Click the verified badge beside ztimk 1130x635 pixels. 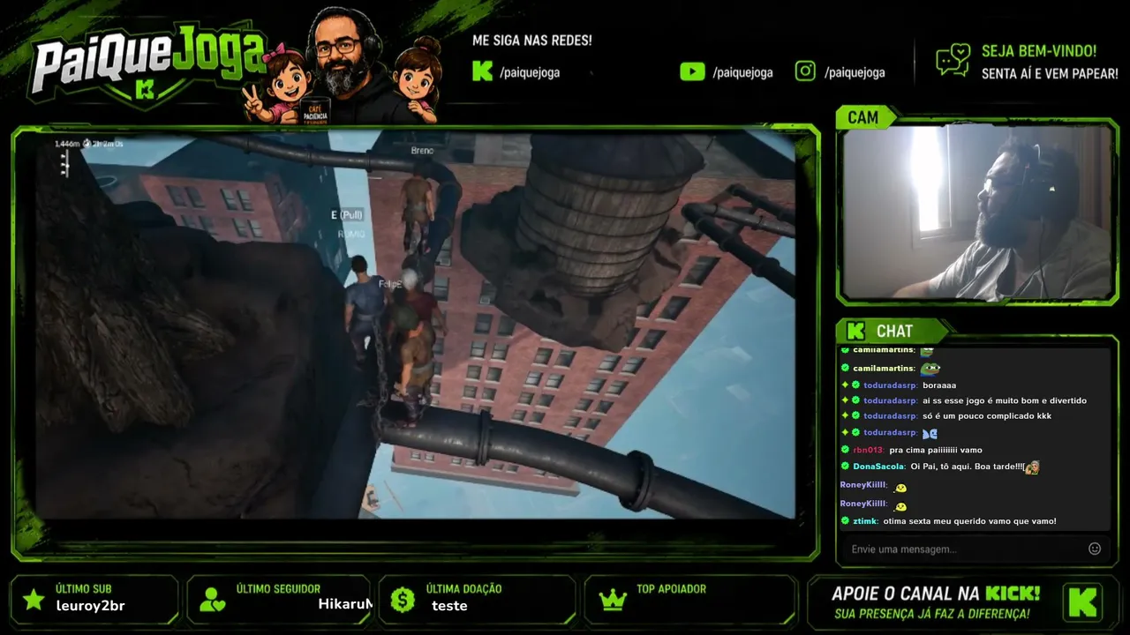[x=845, y=521]
